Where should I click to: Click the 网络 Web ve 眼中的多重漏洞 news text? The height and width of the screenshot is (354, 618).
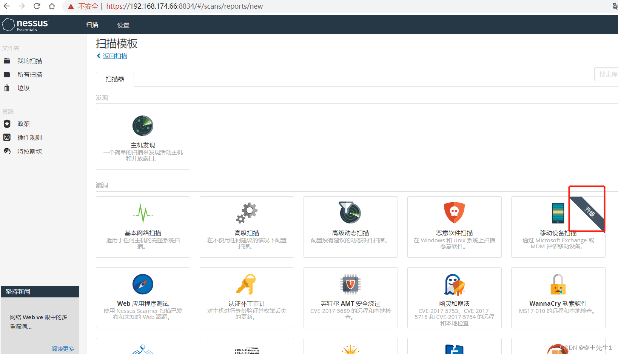pos(39,322)
